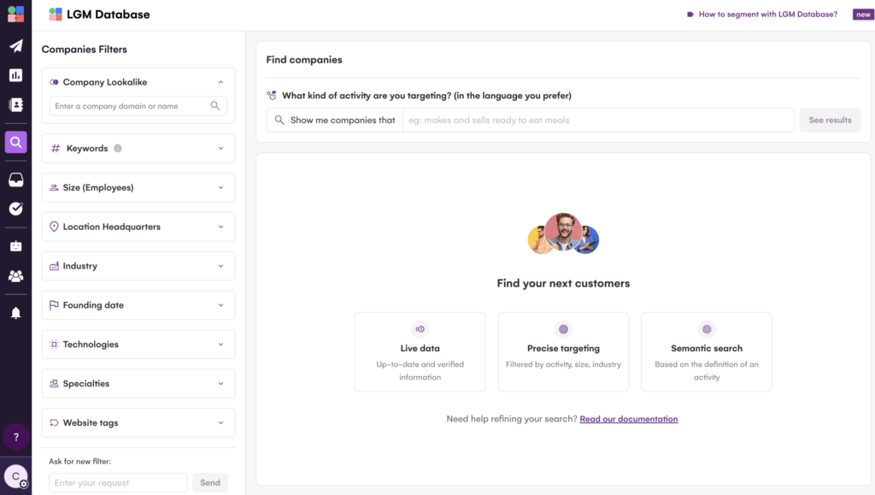
Task: Expand the Technologies filter
Action: click(x=220, y=345)
